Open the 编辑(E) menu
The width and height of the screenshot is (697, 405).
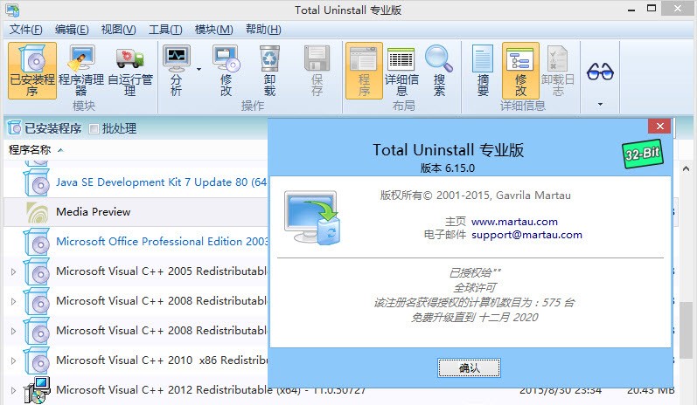72,30
